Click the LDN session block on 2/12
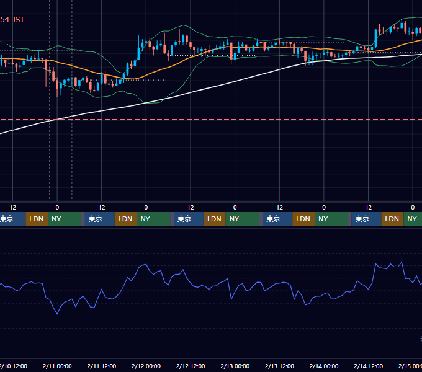 tap(215, 219)
